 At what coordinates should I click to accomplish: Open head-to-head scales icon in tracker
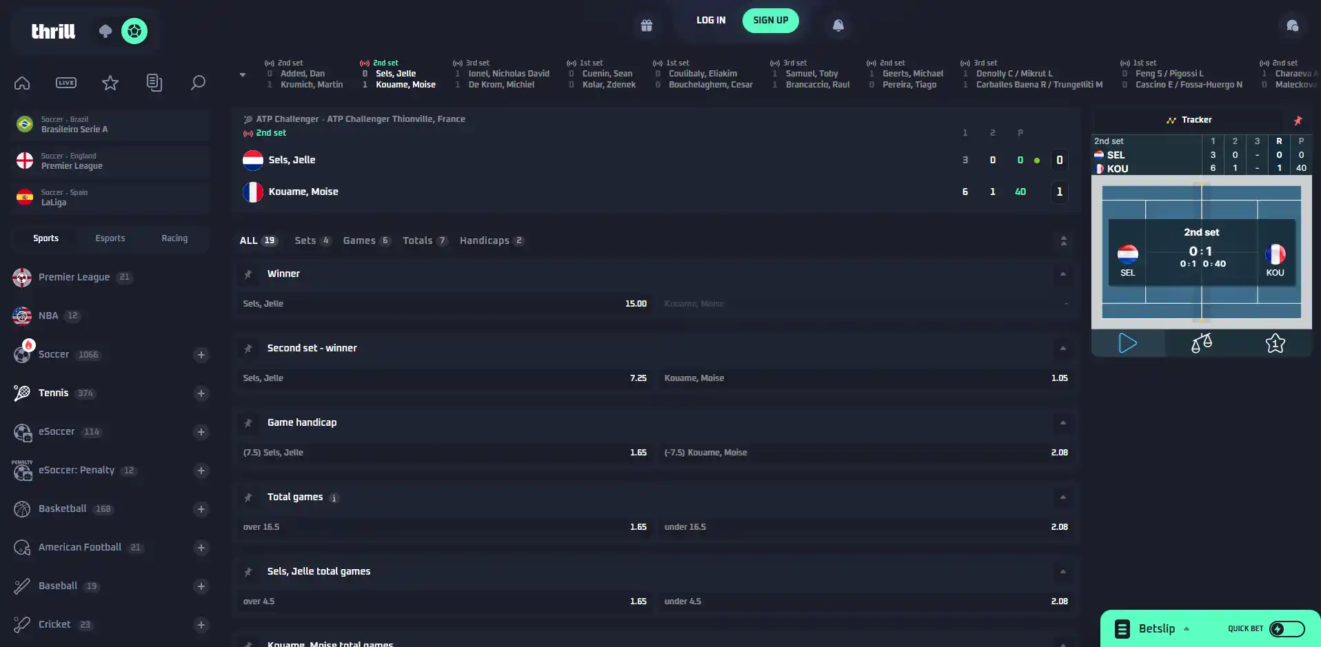(x=1201, y=343)
